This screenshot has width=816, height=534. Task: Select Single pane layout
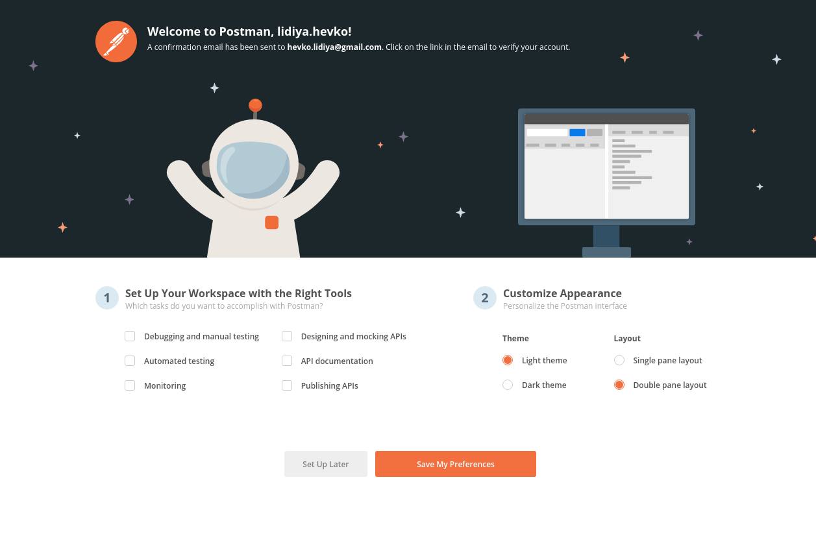(619, 360)
